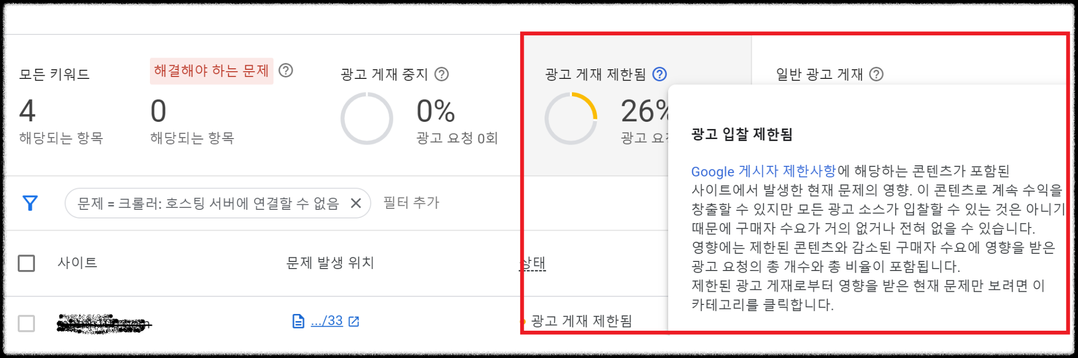The width and height of the screenshot is (1078, 358).
Task: Open the blue filter funnel icon
Action: (30, 203)
